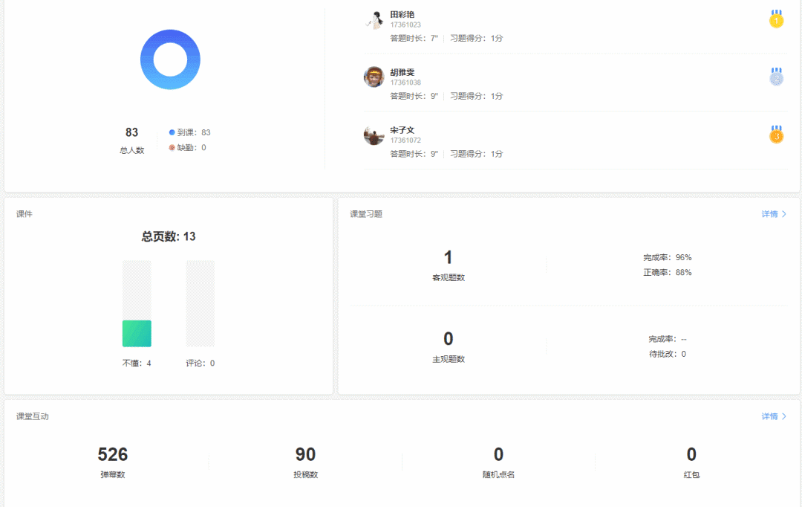Click the 客观题数 count
The height and width of the screenshot is (507, 802).
coord(448,257)
